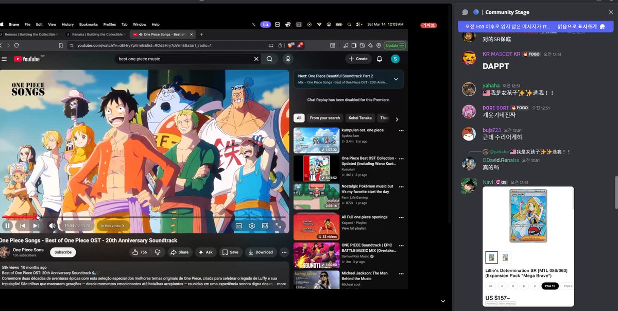Save video to playlist
618x311 pixels.
click(x=231, y=252)
